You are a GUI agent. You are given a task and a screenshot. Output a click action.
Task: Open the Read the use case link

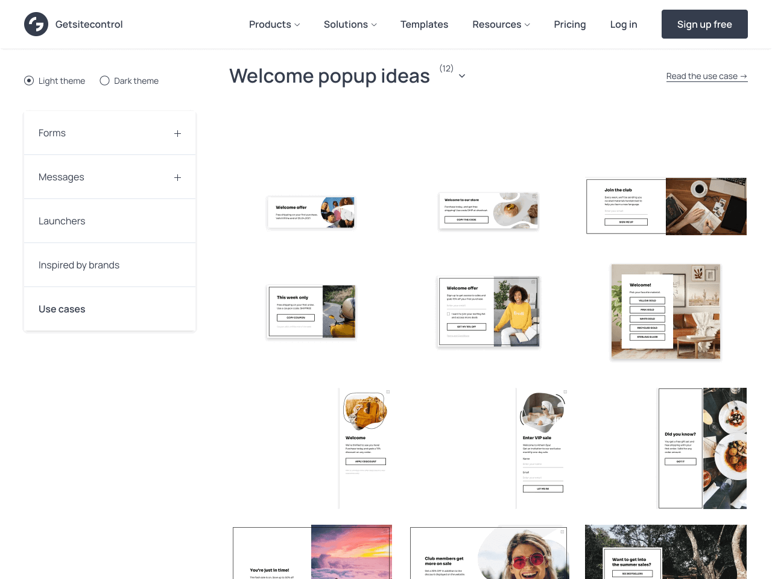coord(706,76)
